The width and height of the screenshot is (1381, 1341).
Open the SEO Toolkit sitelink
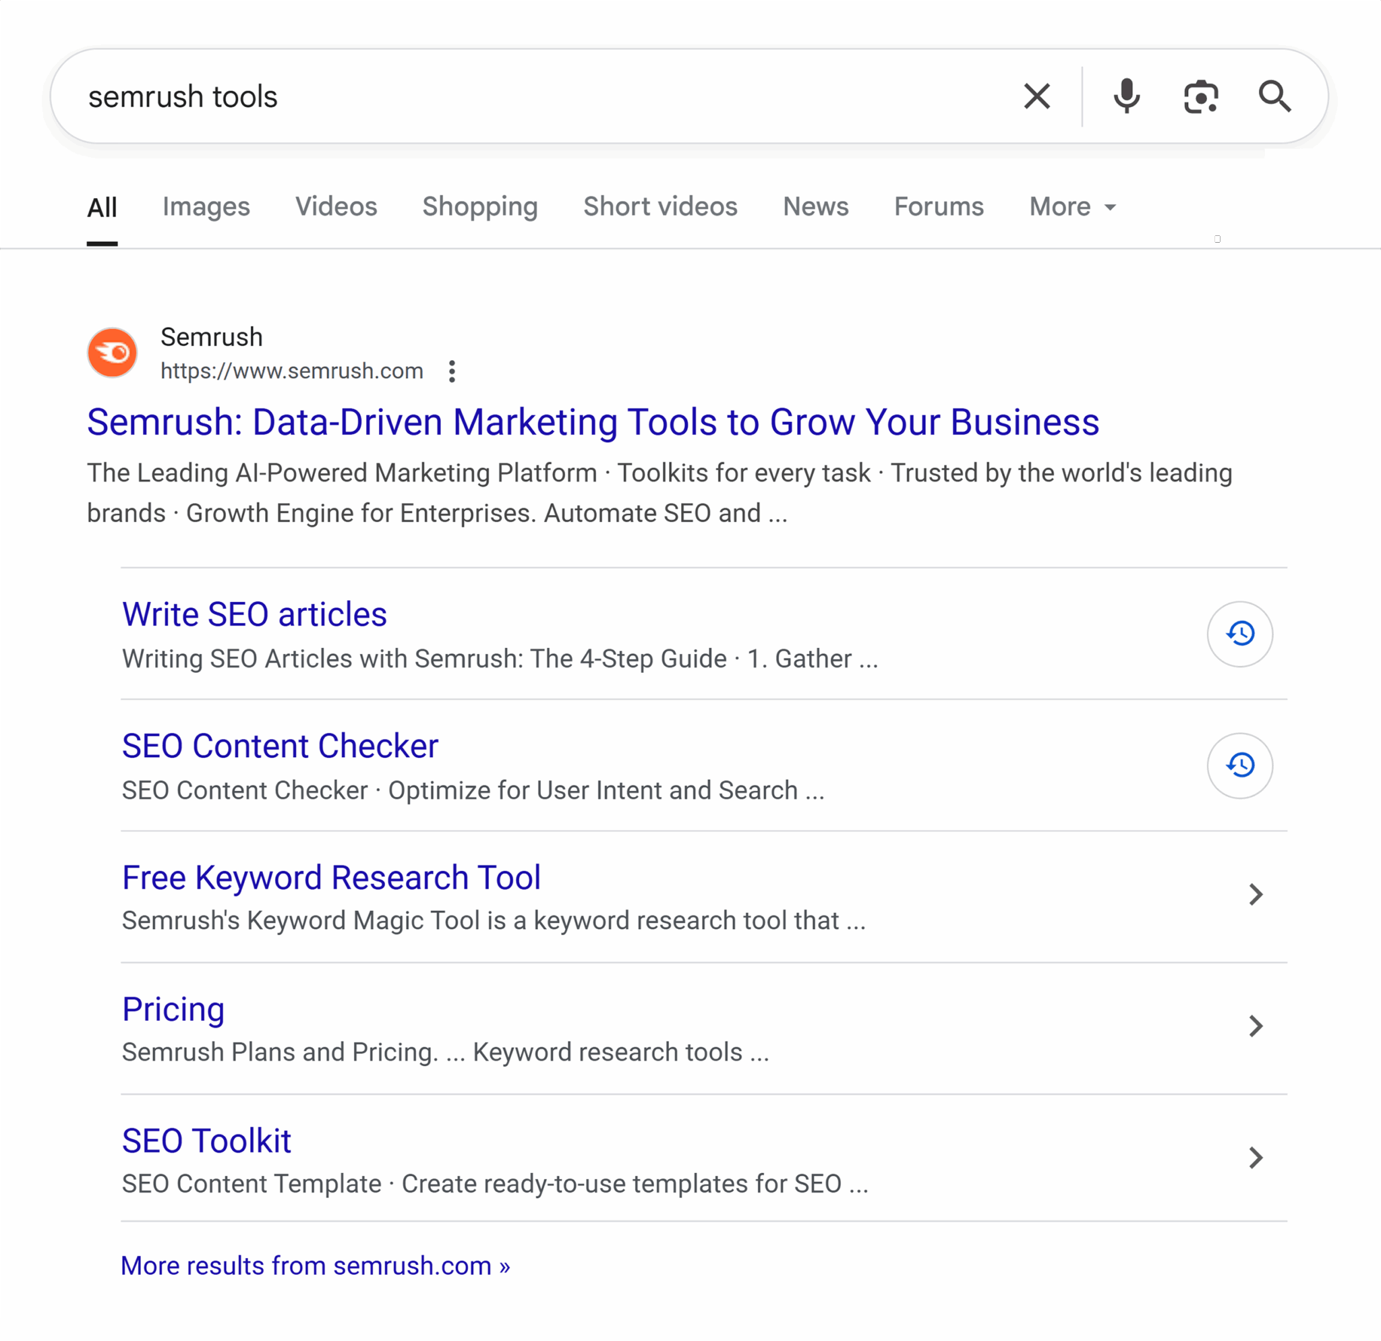[206, 1141]
